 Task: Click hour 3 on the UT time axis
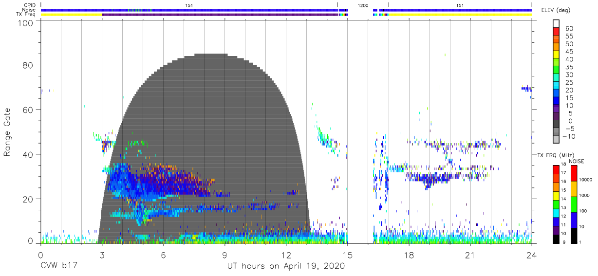[x=102, y=255]
